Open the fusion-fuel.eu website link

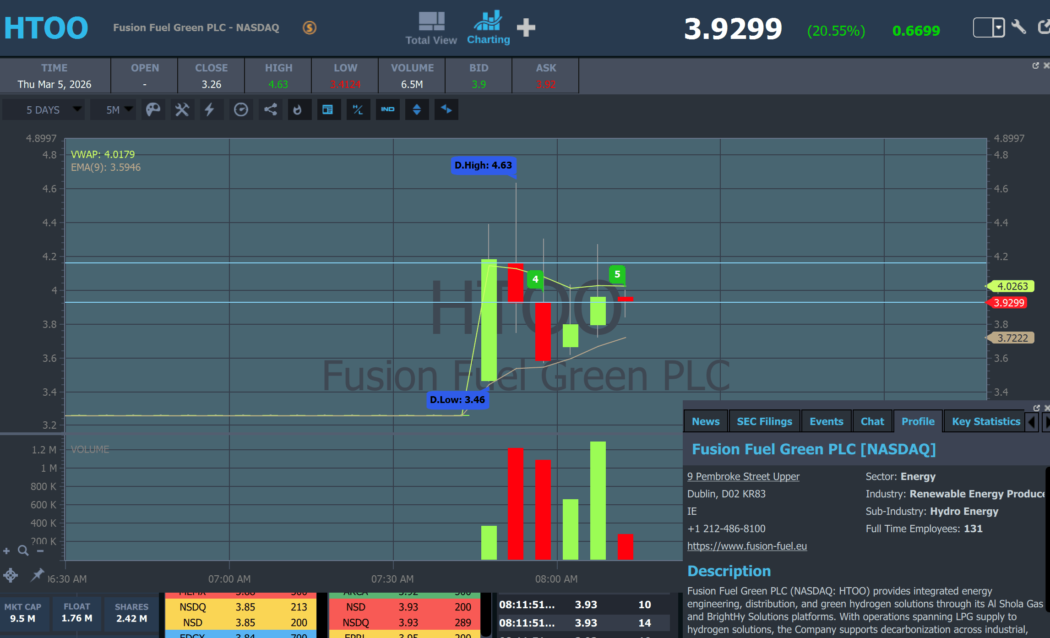[x=747, y=546]
